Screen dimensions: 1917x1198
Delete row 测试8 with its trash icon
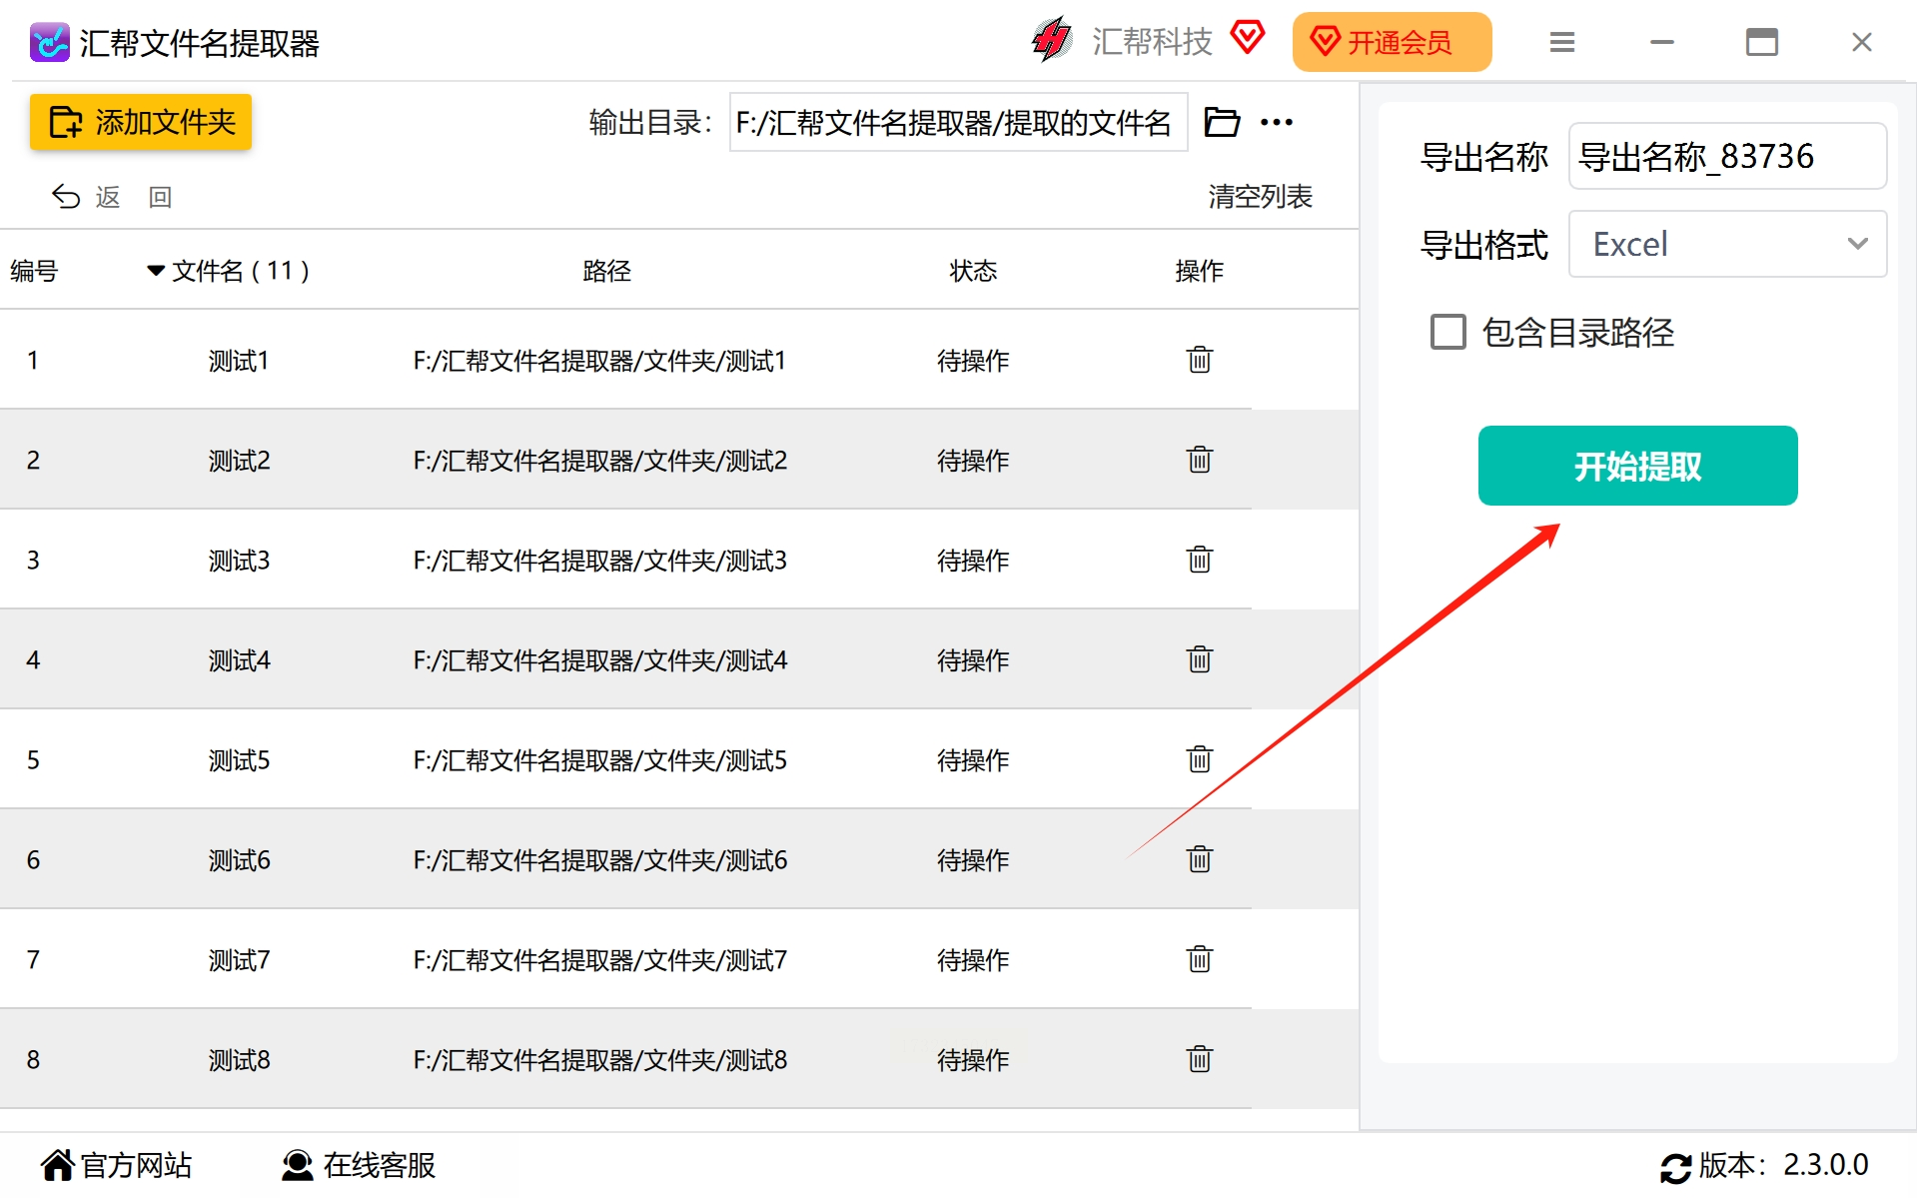click(x=1199, y=1059)
